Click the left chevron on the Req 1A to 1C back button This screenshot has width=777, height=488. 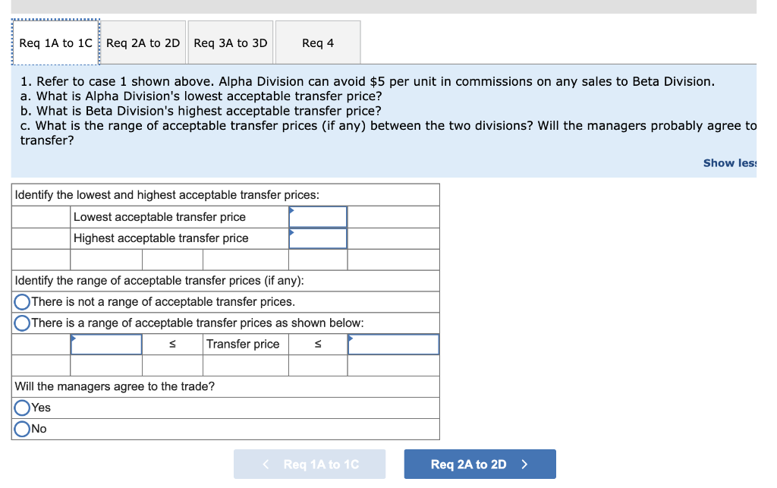265,464
